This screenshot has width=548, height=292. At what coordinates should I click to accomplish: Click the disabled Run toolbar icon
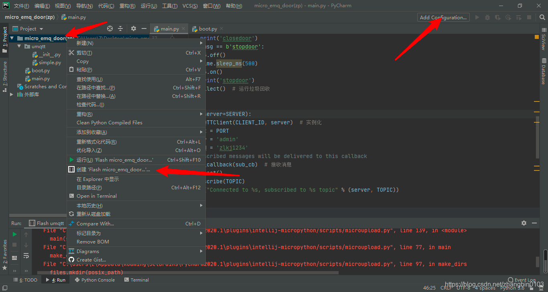tap(477, 17)
